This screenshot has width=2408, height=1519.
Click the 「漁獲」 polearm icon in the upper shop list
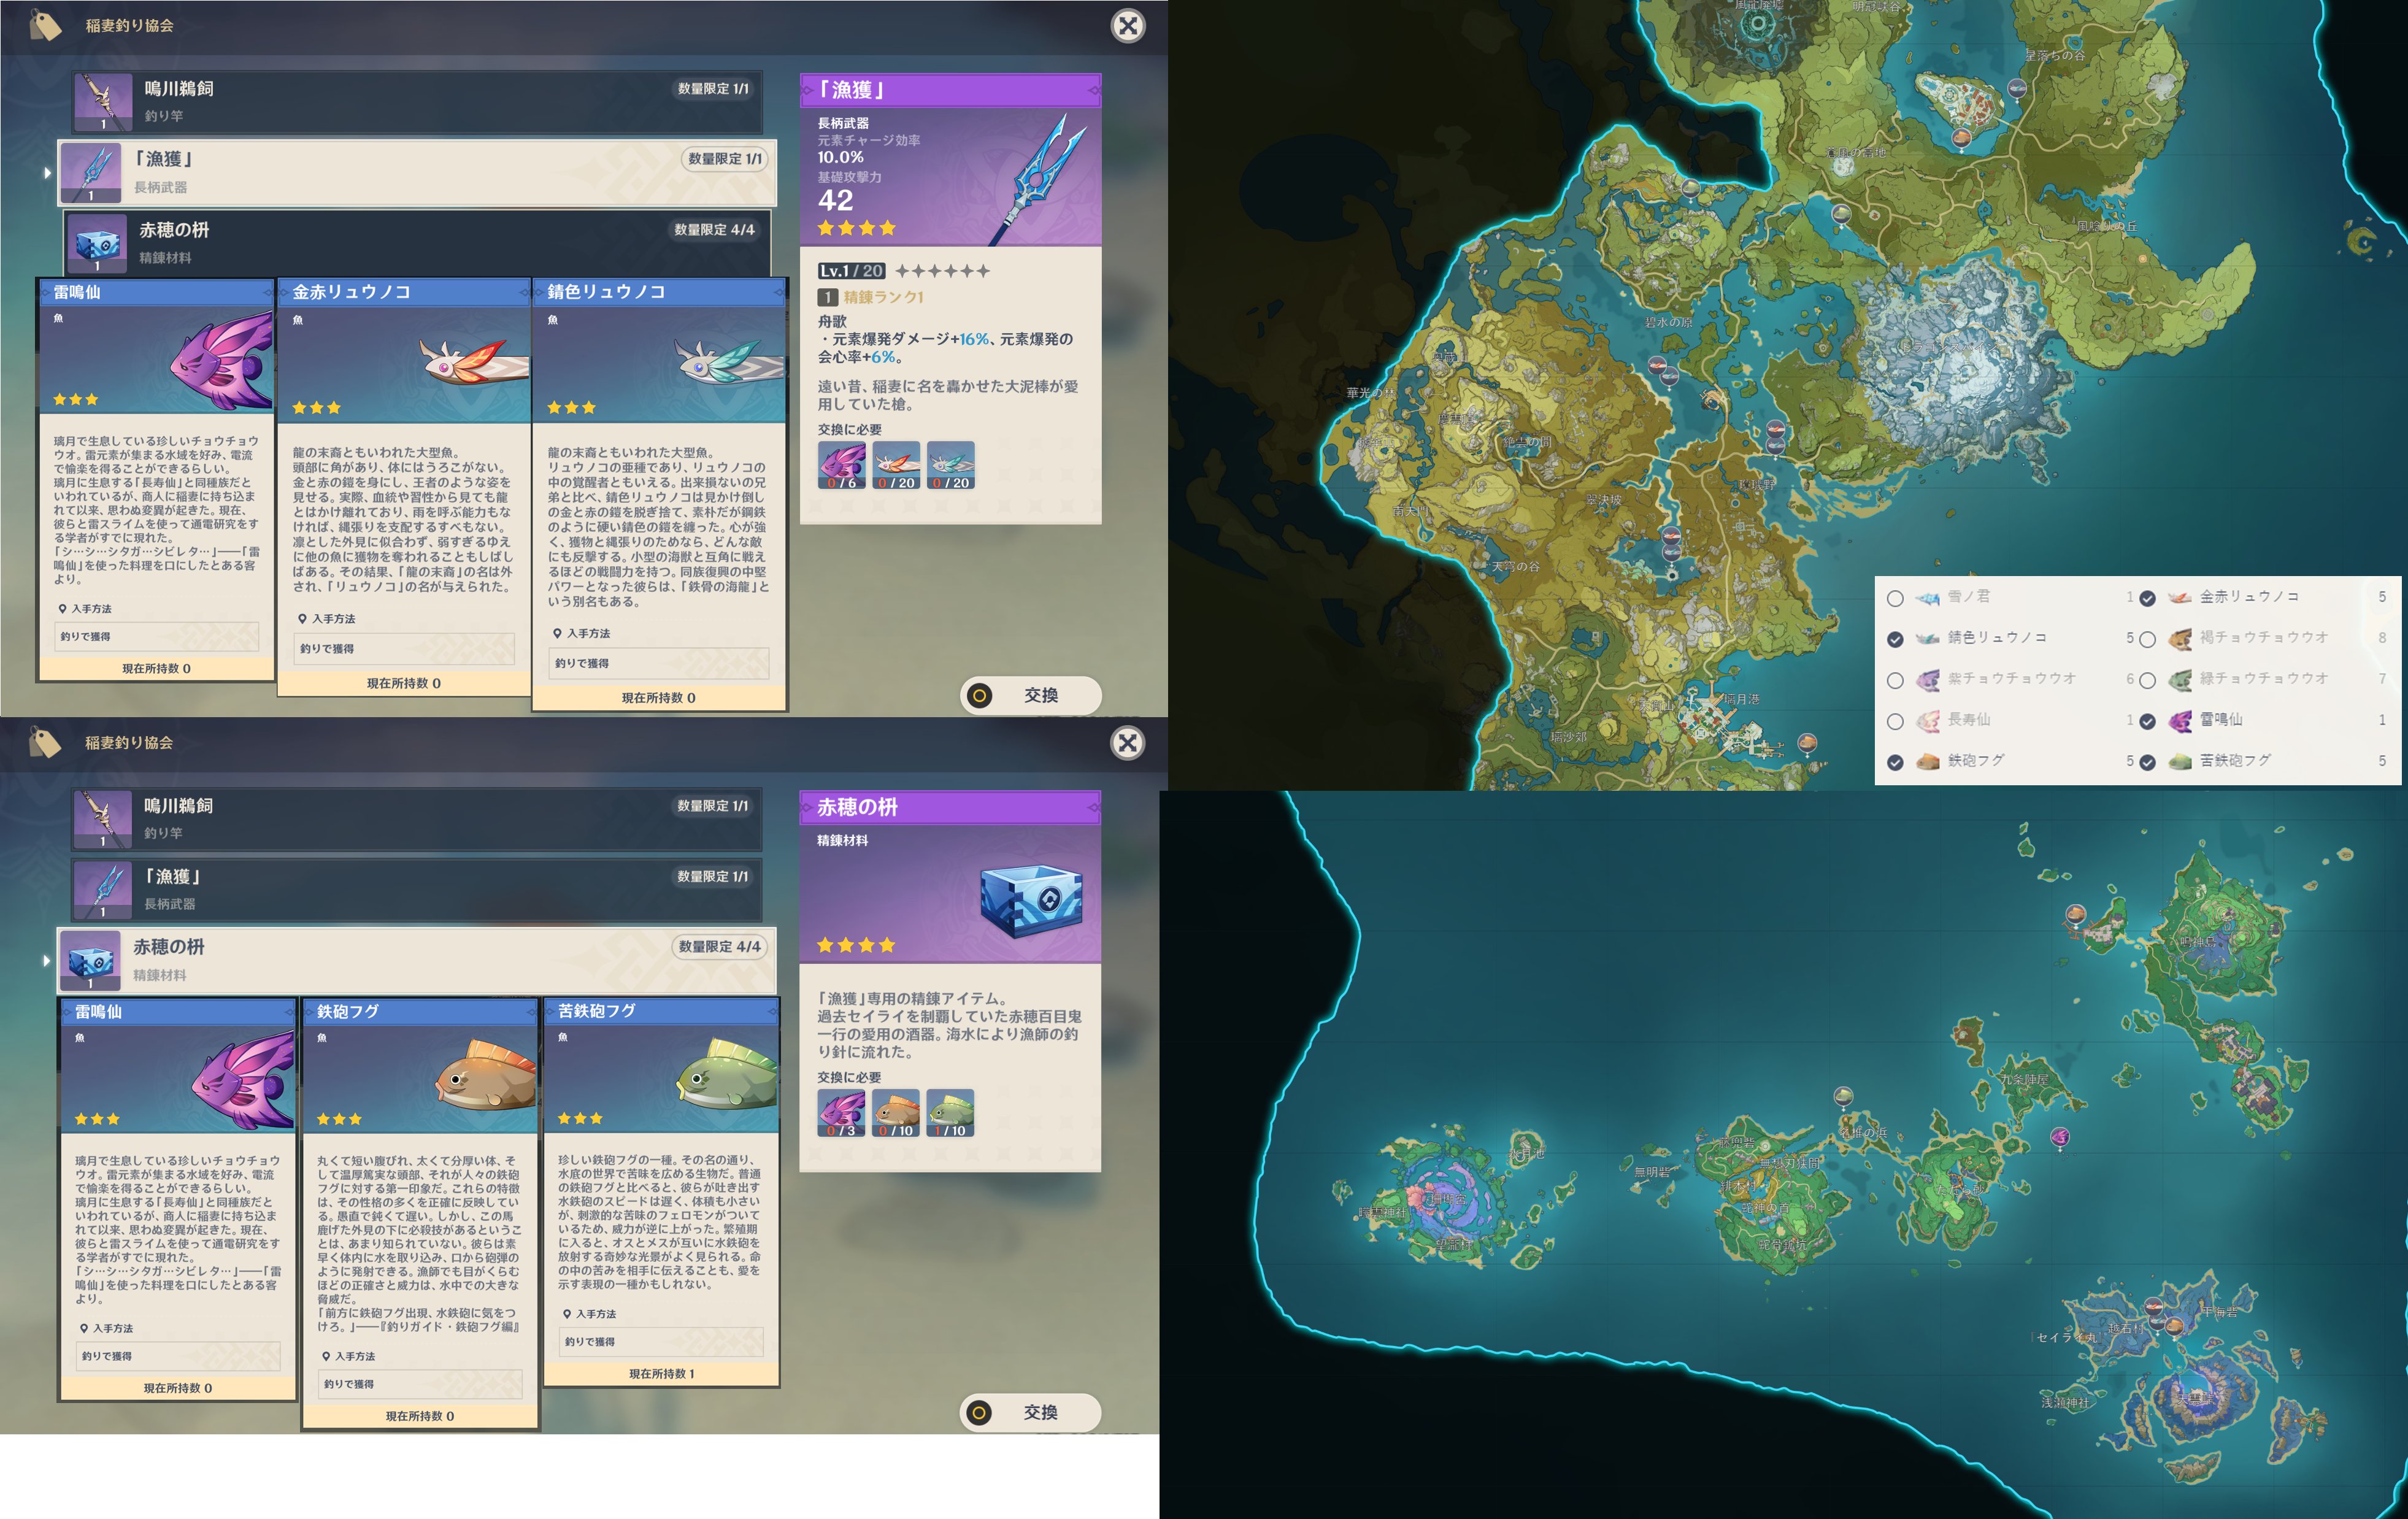coord(91,173)
